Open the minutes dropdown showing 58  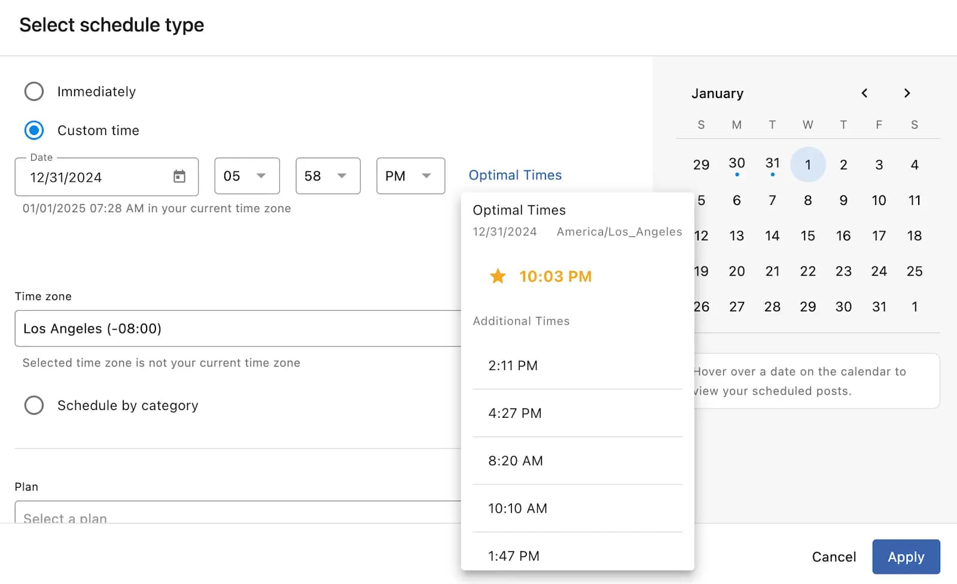click(327, 176)
